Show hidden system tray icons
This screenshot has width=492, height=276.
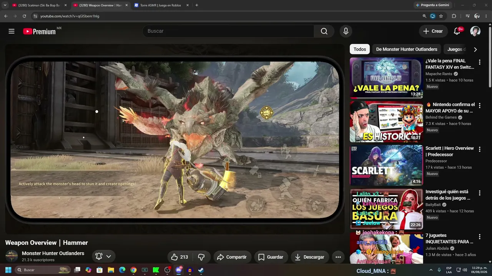point(431,270)
